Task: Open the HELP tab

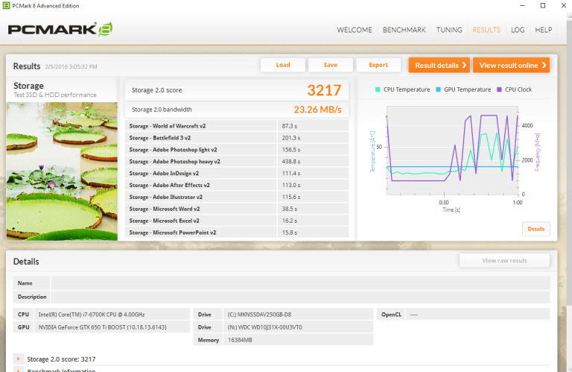Action: pyautogui.click(x=543, y=30)
